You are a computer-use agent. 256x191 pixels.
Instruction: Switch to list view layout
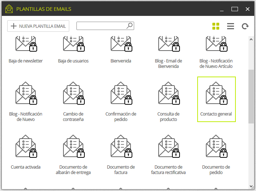pos(230,26)
